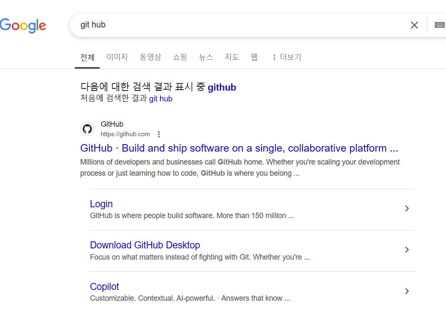Click 'Customizable. Contextual. AI-powerful.' description

190,298
